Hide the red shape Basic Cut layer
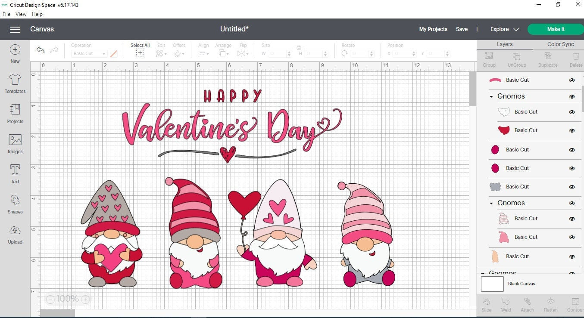 tap(572, 130)
